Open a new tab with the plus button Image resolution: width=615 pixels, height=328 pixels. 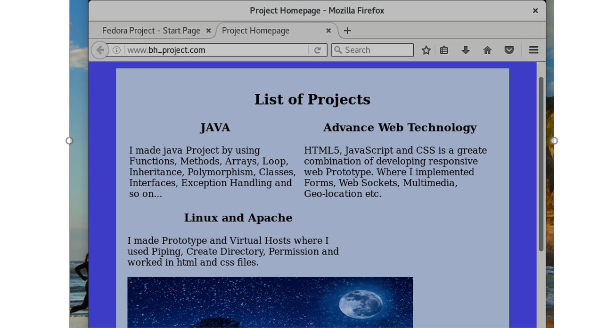347,31
